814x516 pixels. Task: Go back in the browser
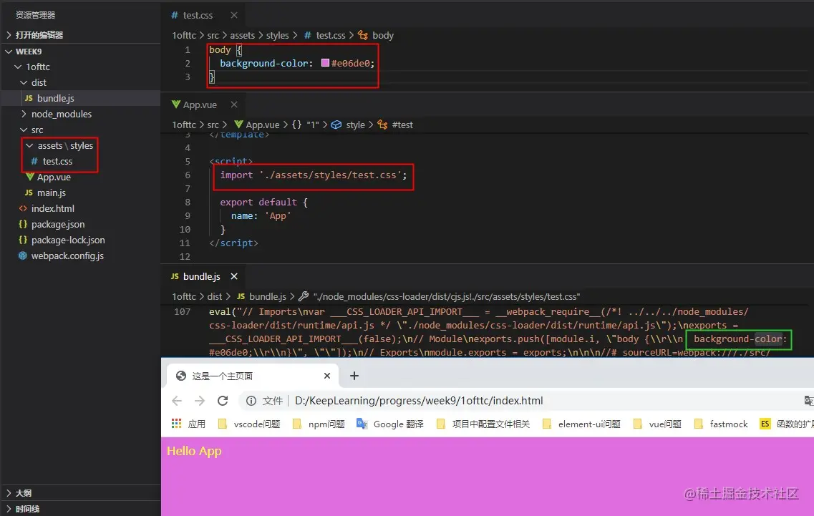pyautogui.click(x=177, y=401)
